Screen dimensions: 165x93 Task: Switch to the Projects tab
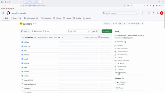click(67, 18)
